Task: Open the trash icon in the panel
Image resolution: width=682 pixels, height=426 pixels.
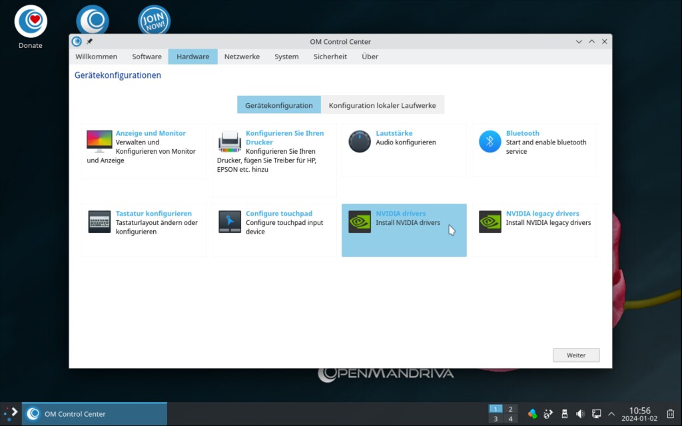Action: (x=671, y=413)
